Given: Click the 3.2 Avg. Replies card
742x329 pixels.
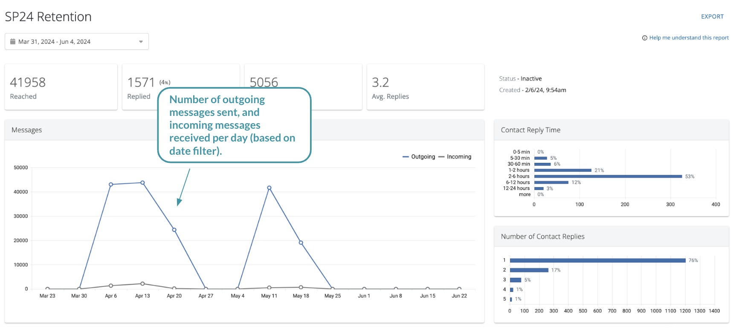Looking at the screenshot, I should [x=425, y=87].
